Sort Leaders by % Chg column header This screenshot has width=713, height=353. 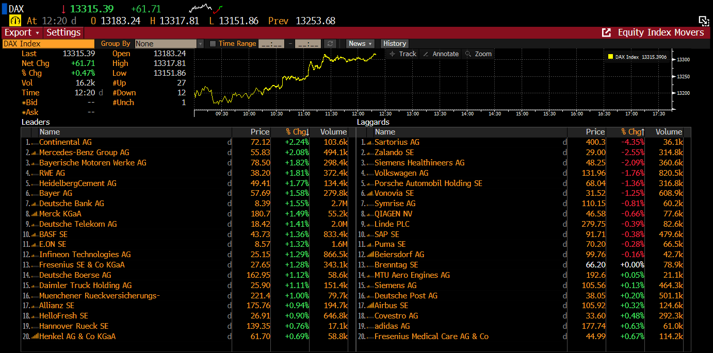point(297,132)
